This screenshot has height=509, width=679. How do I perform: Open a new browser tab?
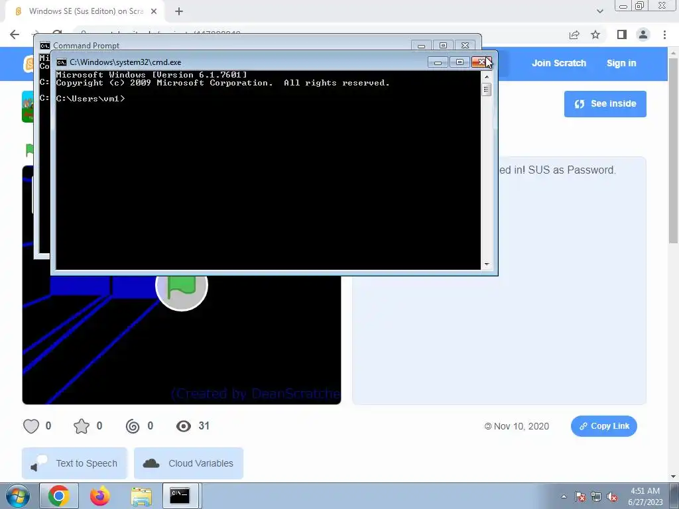(x=179, y=11)
